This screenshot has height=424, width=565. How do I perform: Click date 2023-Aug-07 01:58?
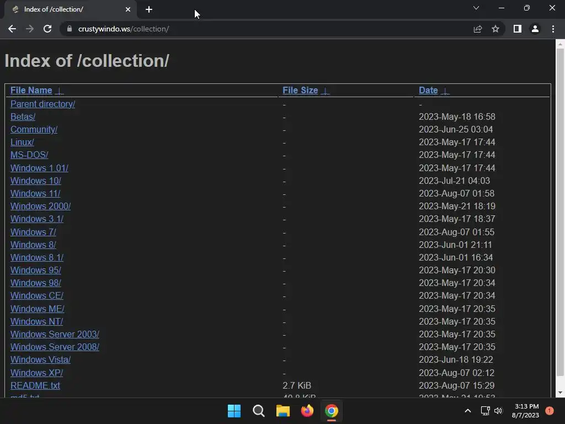pyautogui.click(x=456, y=193)
